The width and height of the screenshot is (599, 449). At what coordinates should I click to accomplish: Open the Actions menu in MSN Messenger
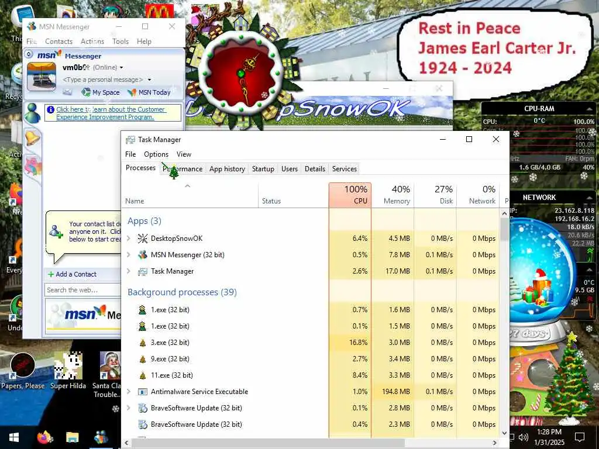coord(92,42)
